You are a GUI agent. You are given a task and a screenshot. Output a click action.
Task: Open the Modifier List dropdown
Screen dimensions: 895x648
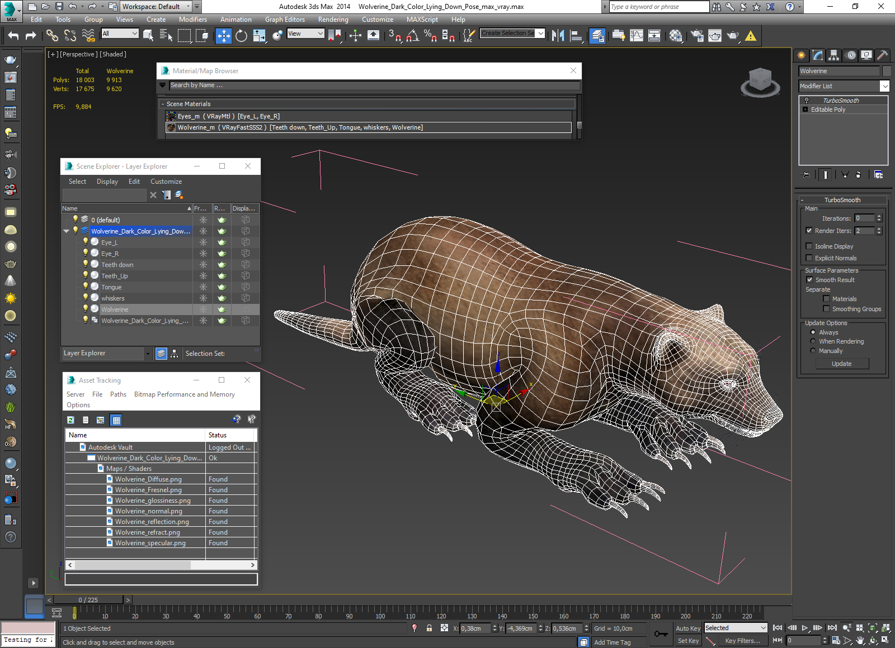click(x=884, y=86)
